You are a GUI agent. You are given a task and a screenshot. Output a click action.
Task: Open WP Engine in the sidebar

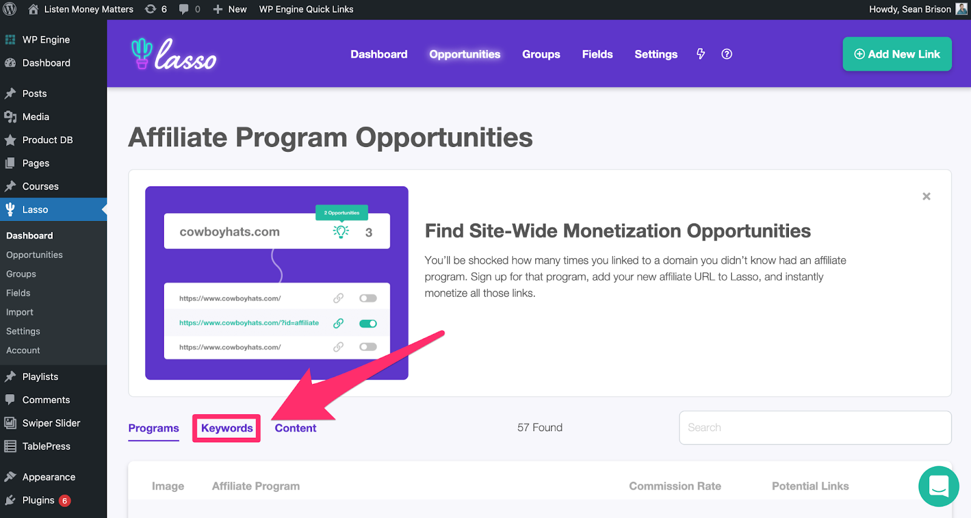(46, 39)
